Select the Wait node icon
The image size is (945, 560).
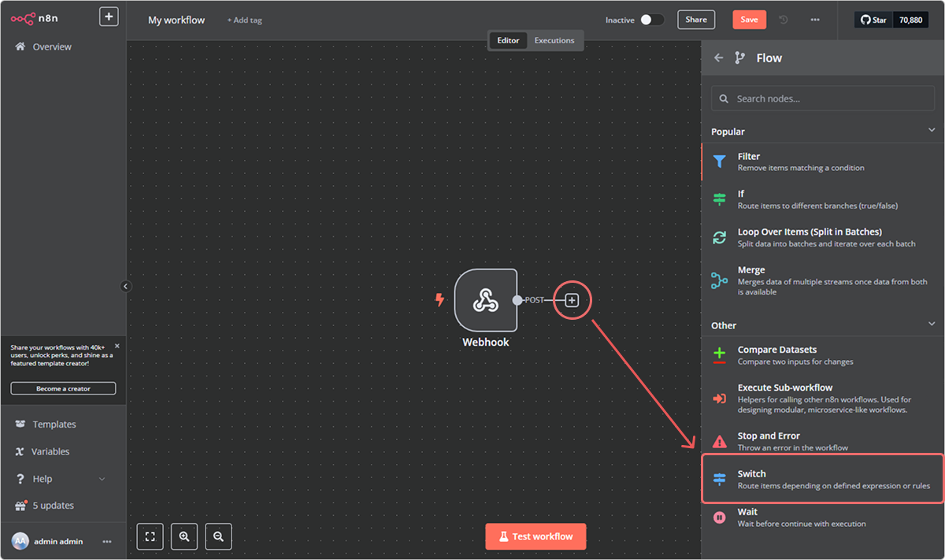point(720,517)
